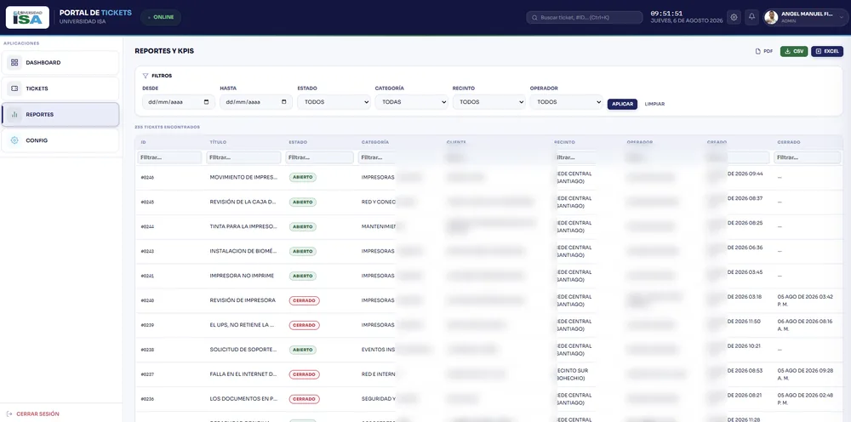
Task: Go to Tickets menu item
Action: (x=60, y=88)
